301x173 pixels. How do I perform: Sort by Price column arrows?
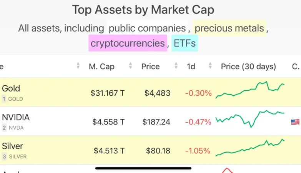[176, 66]
